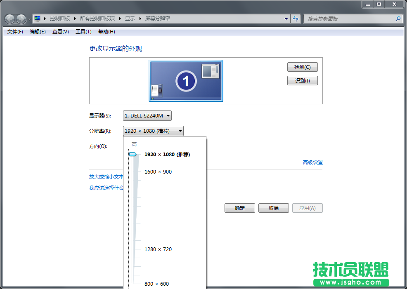The image size is (407, 289).
Task: Click the 我应该选择什么 help link
Action: click(x=106, y=188)
